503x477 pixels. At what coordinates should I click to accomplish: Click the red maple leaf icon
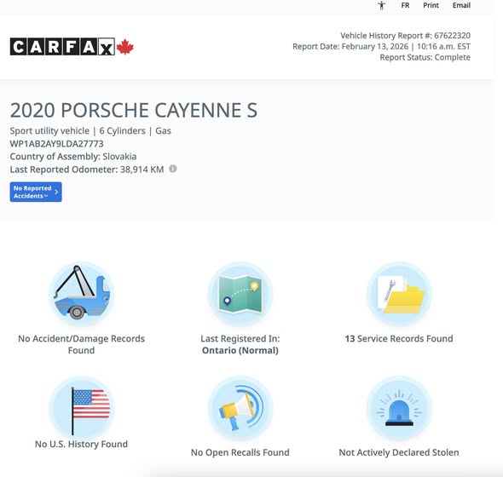(124, 47)
